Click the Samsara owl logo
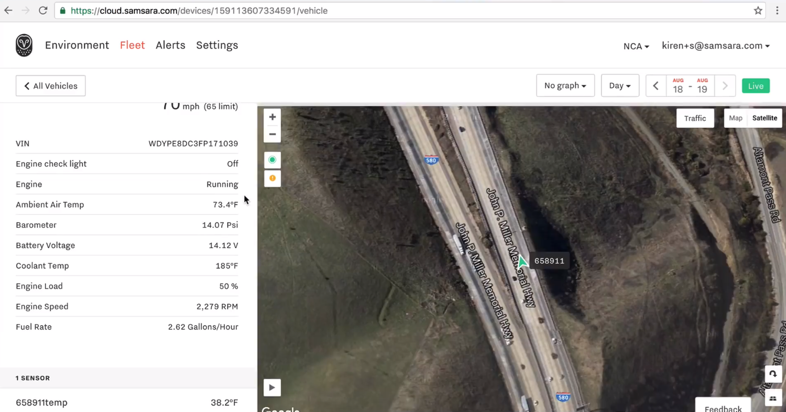The height and width of the screenshot is (412, 786). tap(24, 46)
